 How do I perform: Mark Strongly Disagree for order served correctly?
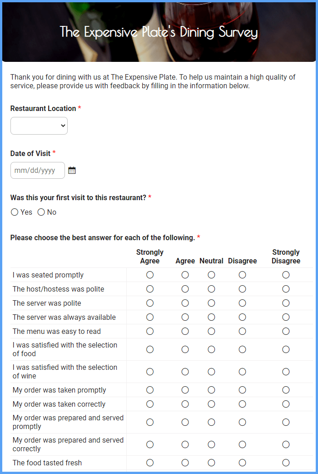pyautogui.click(x=286, y=444)
